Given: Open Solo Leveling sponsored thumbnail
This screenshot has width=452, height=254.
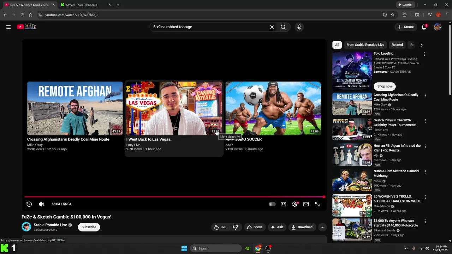Looking at the screenshot, I should click(x=352, y=71).
